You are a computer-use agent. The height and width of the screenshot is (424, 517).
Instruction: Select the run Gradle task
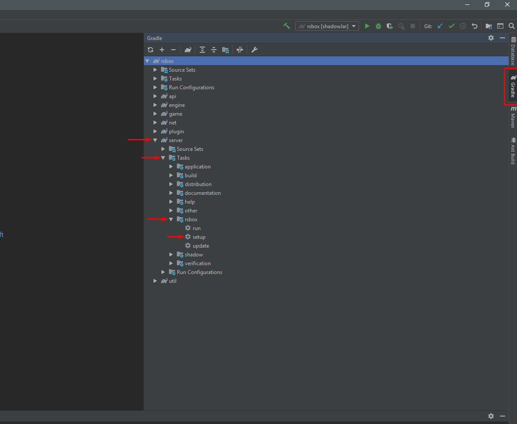[x=197, y=228]
